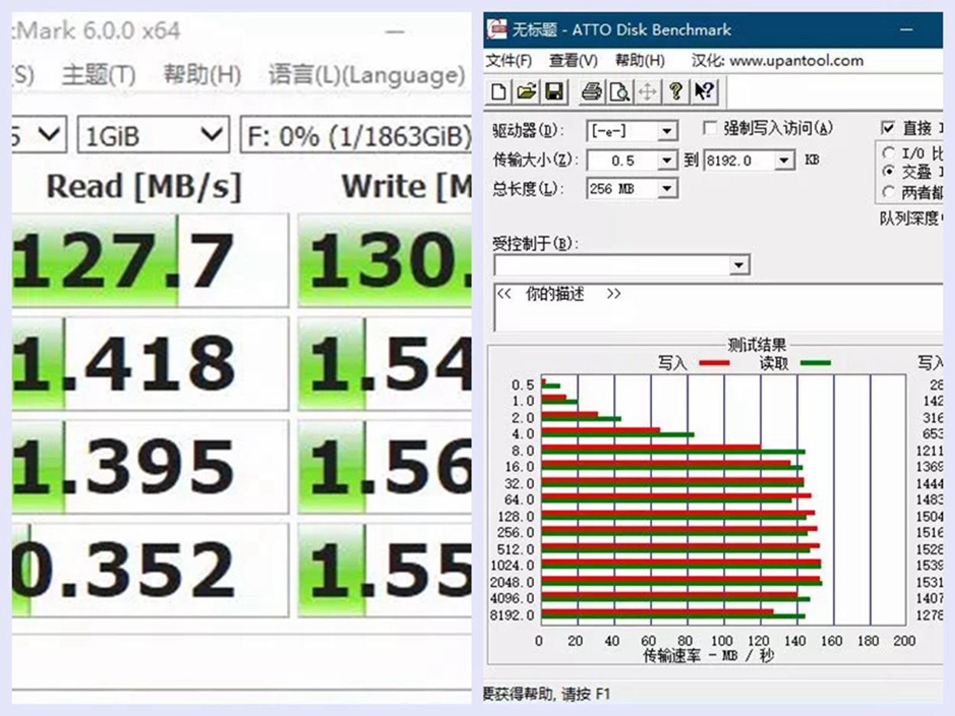Click the yellow question mark help icon
The width and height of the screenshot is (955, 716).
tap(675, 93)
